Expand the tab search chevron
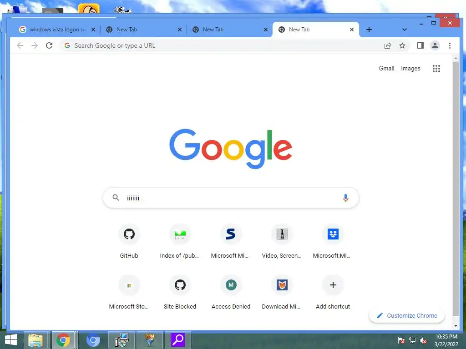 (x=404, y=30)
